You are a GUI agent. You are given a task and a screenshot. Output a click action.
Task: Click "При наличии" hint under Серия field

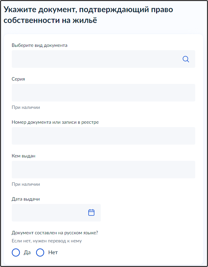click(26, 108)
